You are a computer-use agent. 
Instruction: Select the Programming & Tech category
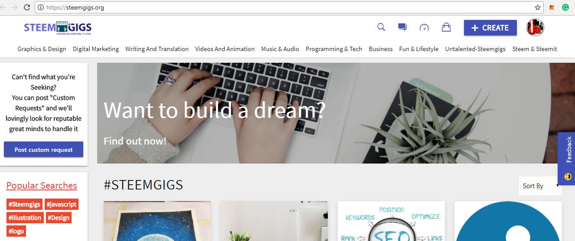(334, 49)
